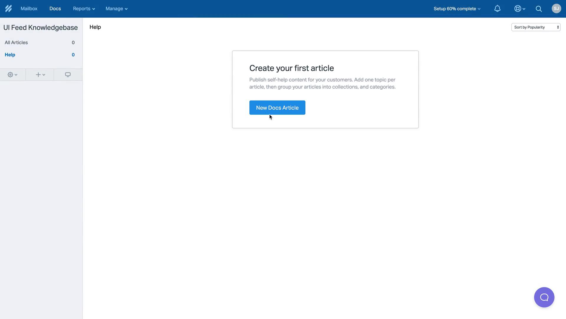Expand the Manage dropdown menu
The height and width of the screenshot is (319, 566).
pos(116,9)
